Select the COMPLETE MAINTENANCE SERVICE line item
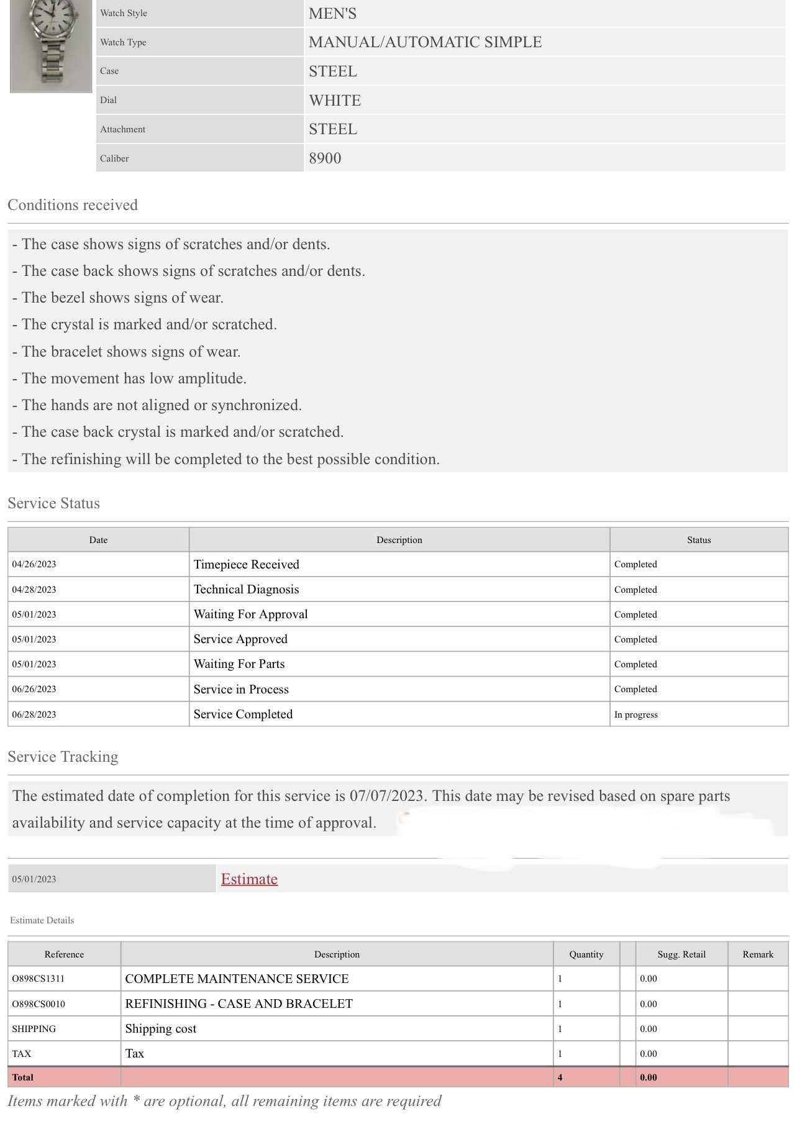797x1129 pixels. [237, 979]
